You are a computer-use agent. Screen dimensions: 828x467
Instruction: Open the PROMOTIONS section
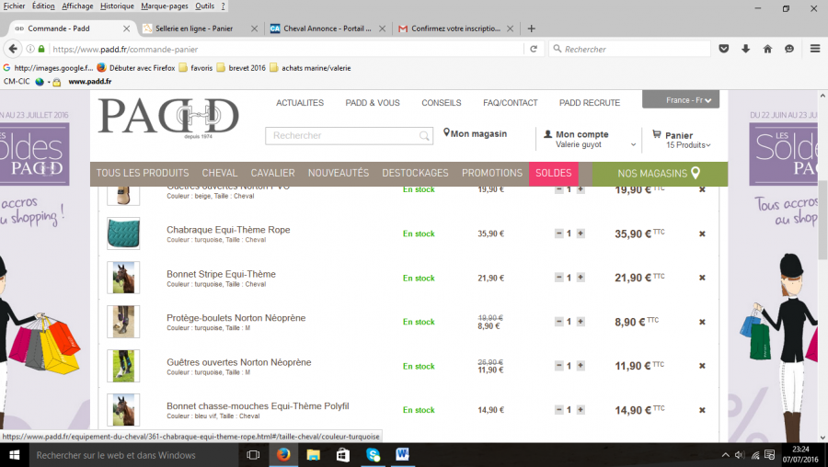491,173
